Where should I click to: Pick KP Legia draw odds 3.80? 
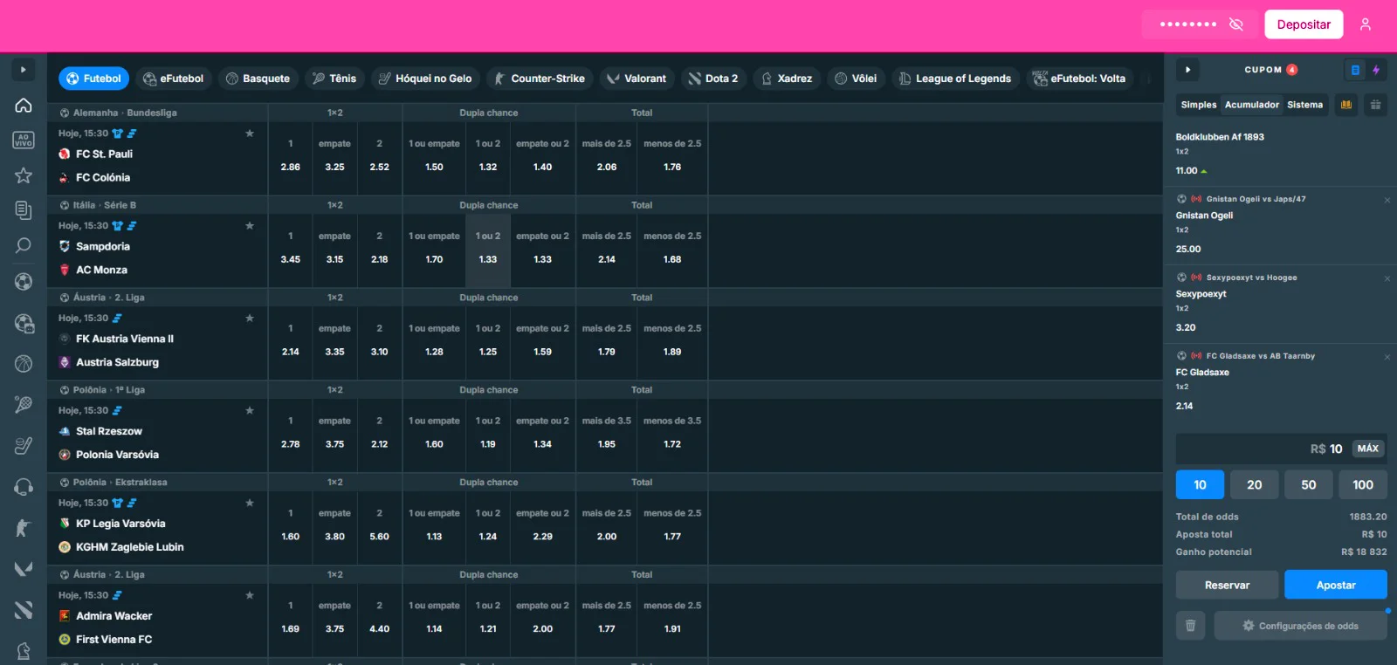point(334,528)
